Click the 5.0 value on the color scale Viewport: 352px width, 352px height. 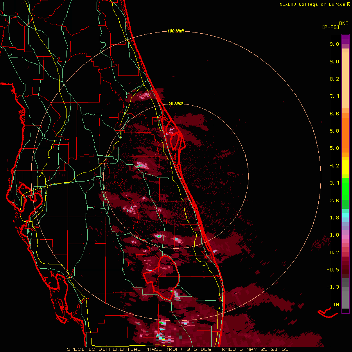(x=334, y=148)
